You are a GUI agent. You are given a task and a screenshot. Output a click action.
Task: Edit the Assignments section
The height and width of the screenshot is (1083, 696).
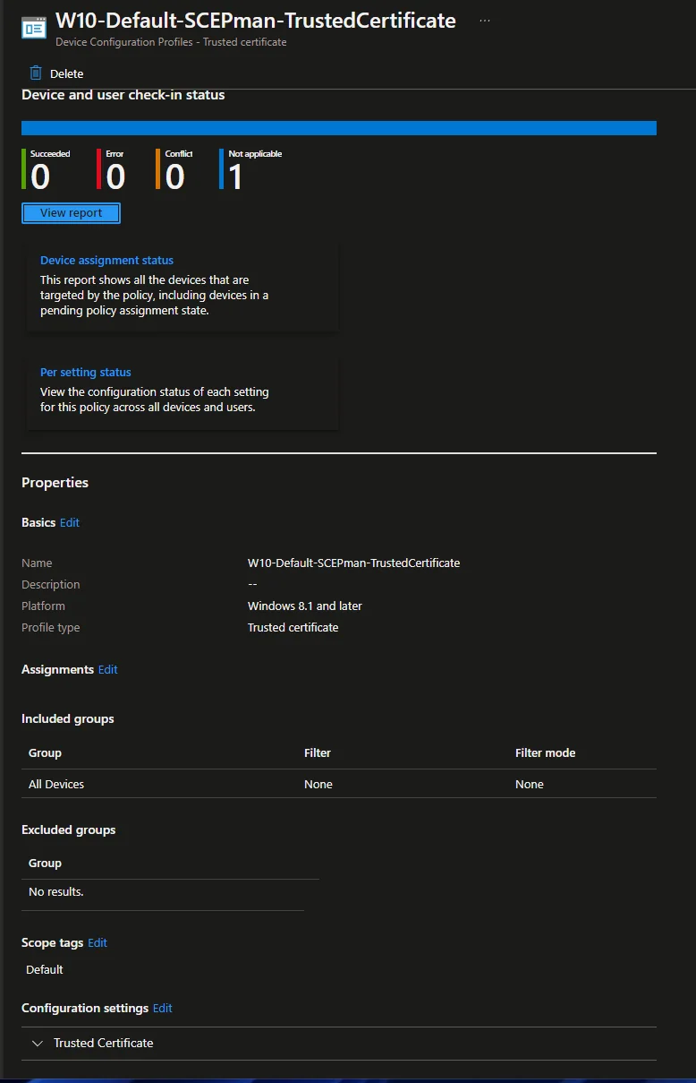(107, 670)
